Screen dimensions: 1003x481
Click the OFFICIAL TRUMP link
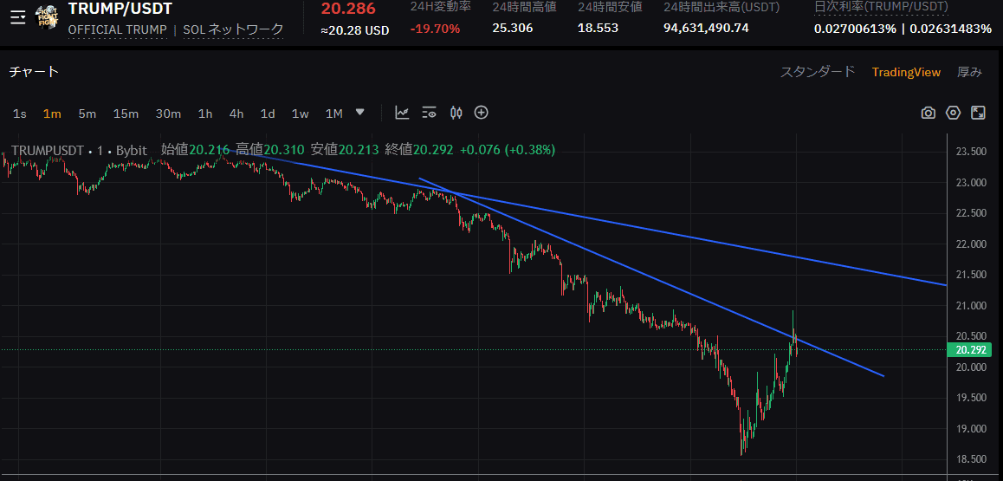tap(117, 29)
